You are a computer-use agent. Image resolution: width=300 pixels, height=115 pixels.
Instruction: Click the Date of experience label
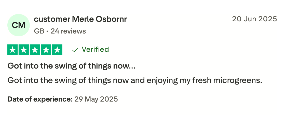point(40,99)
